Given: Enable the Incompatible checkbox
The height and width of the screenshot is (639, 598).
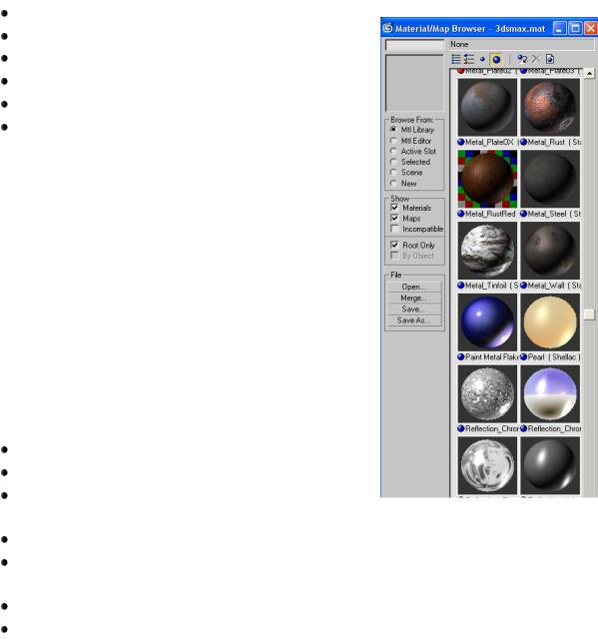Looking at the screenshot, I should 394,229.
